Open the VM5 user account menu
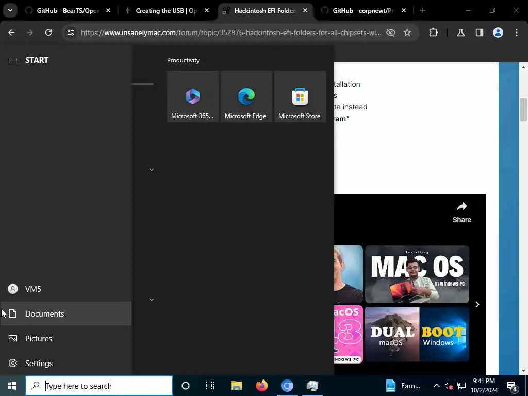Viewport: 528px width, 396px height. (x=65, y=289)
